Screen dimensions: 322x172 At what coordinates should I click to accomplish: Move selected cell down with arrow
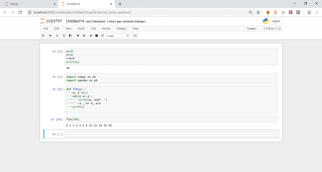point(84,36)
